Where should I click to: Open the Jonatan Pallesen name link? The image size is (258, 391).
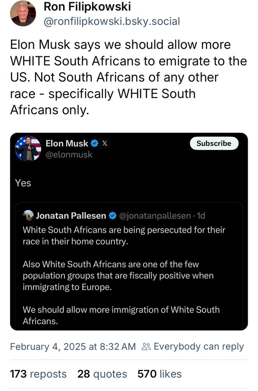(71, 216)
